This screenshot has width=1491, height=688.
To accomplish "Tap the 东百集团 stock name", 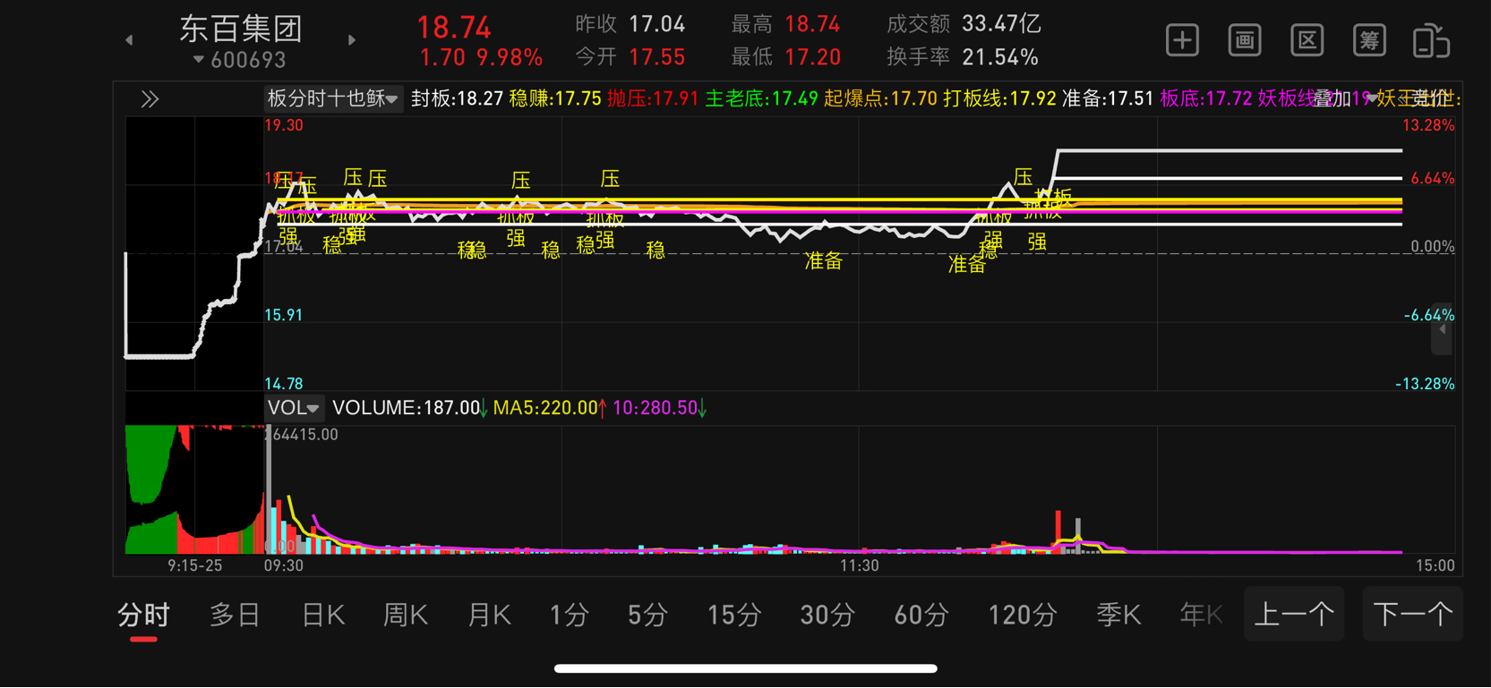I will point(241,29).
